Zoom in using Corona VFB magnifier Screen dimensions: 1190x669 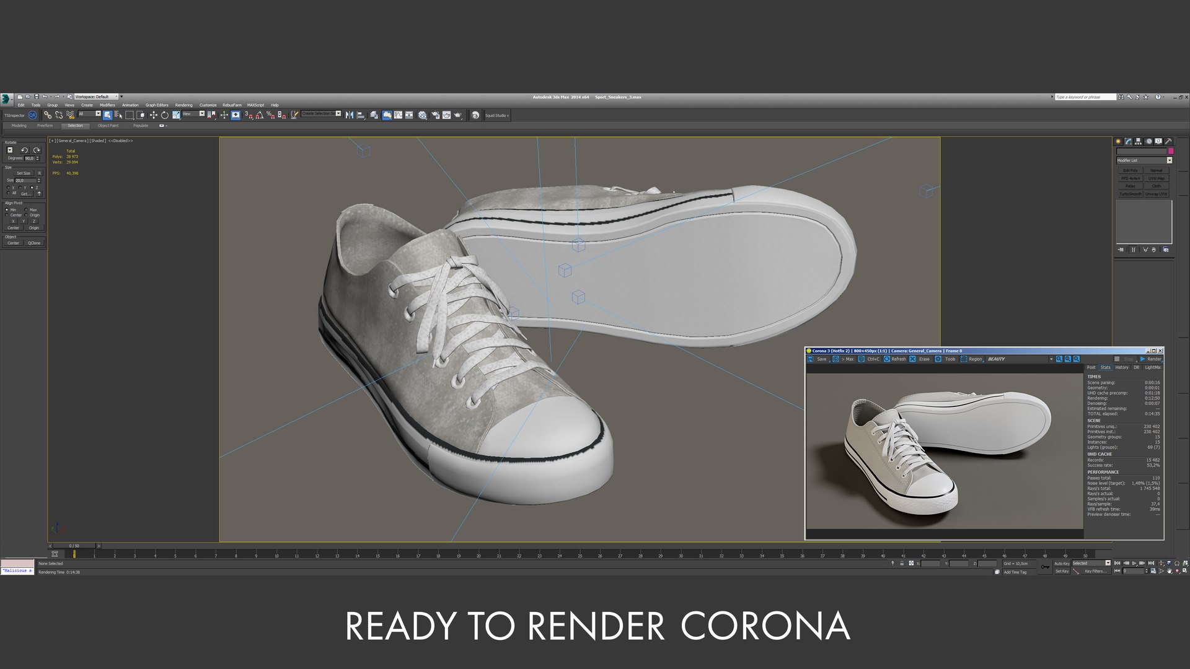(x=1059, y=359)
